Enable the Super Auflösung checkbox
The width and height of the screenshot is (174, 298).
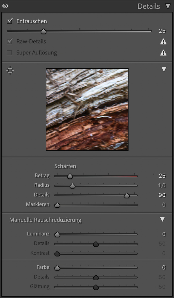[10, 53]
